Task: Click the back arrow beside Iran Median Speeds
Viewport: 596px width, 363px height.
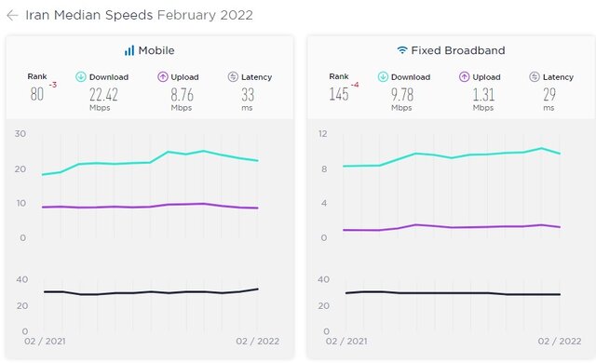Action: point(12,15)
